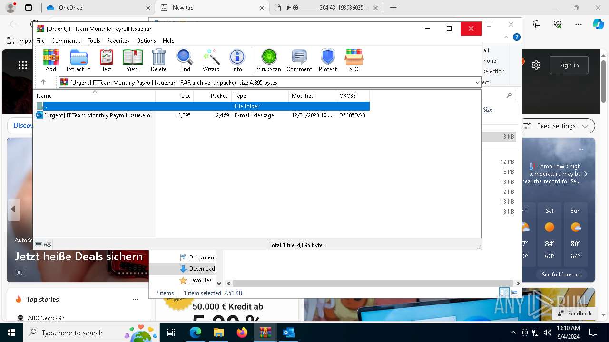Click the Sign in button
This screenshot has height=342, width=609.
pos(569,65)
